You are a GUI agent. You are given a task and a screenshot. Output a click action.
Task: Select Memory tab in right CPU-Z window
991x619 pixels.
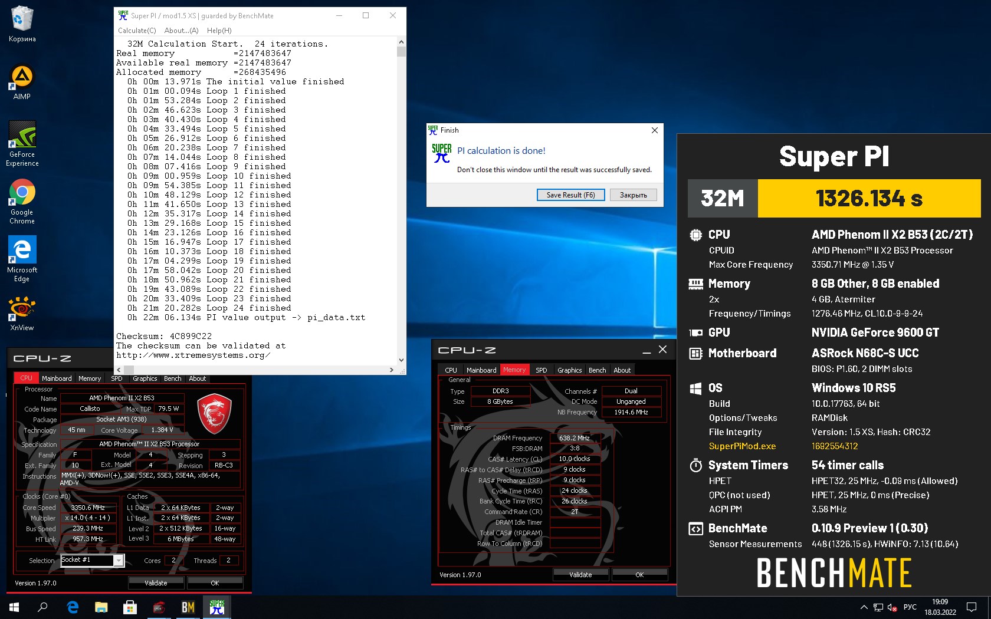(514, 370)
